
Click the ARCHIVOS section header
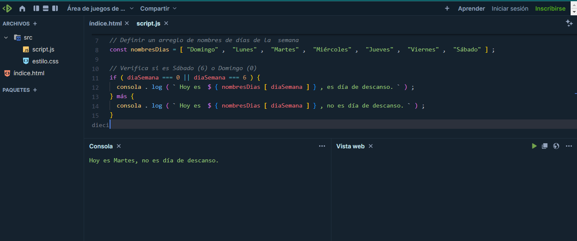point(16,24)
